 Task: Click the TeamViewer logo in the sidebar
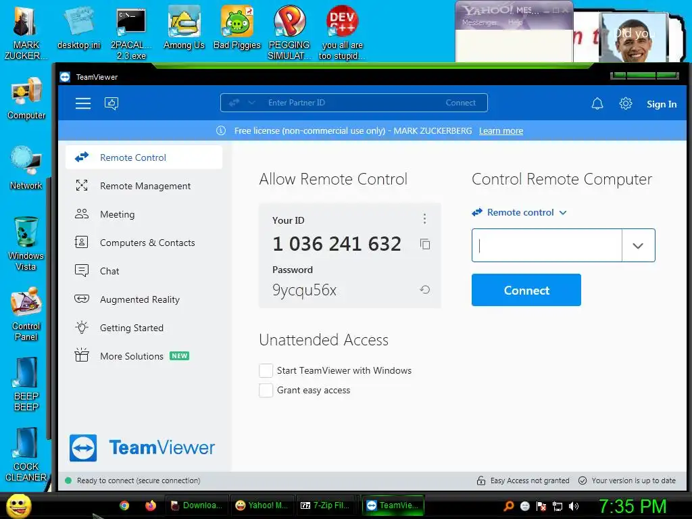click(x=142, y=448)
